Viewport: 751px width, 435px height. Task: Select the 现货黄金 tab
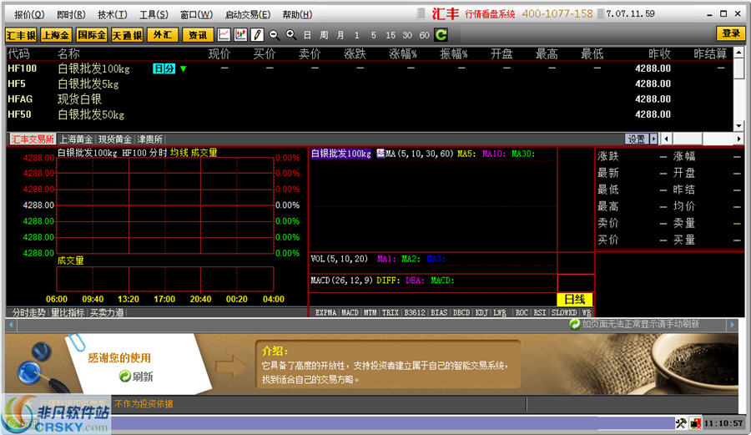click(x=115, y=139)
